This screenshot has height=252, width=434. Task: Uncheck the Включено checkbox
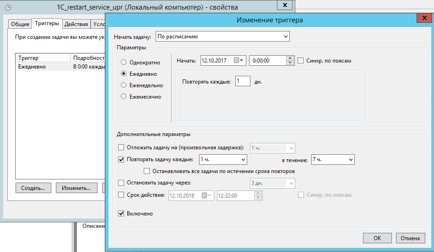121,213
